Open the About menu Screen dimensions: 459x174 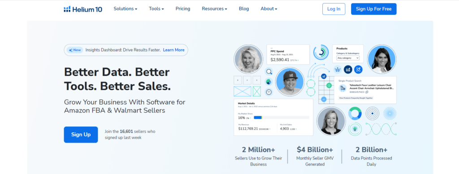point(269,9)
